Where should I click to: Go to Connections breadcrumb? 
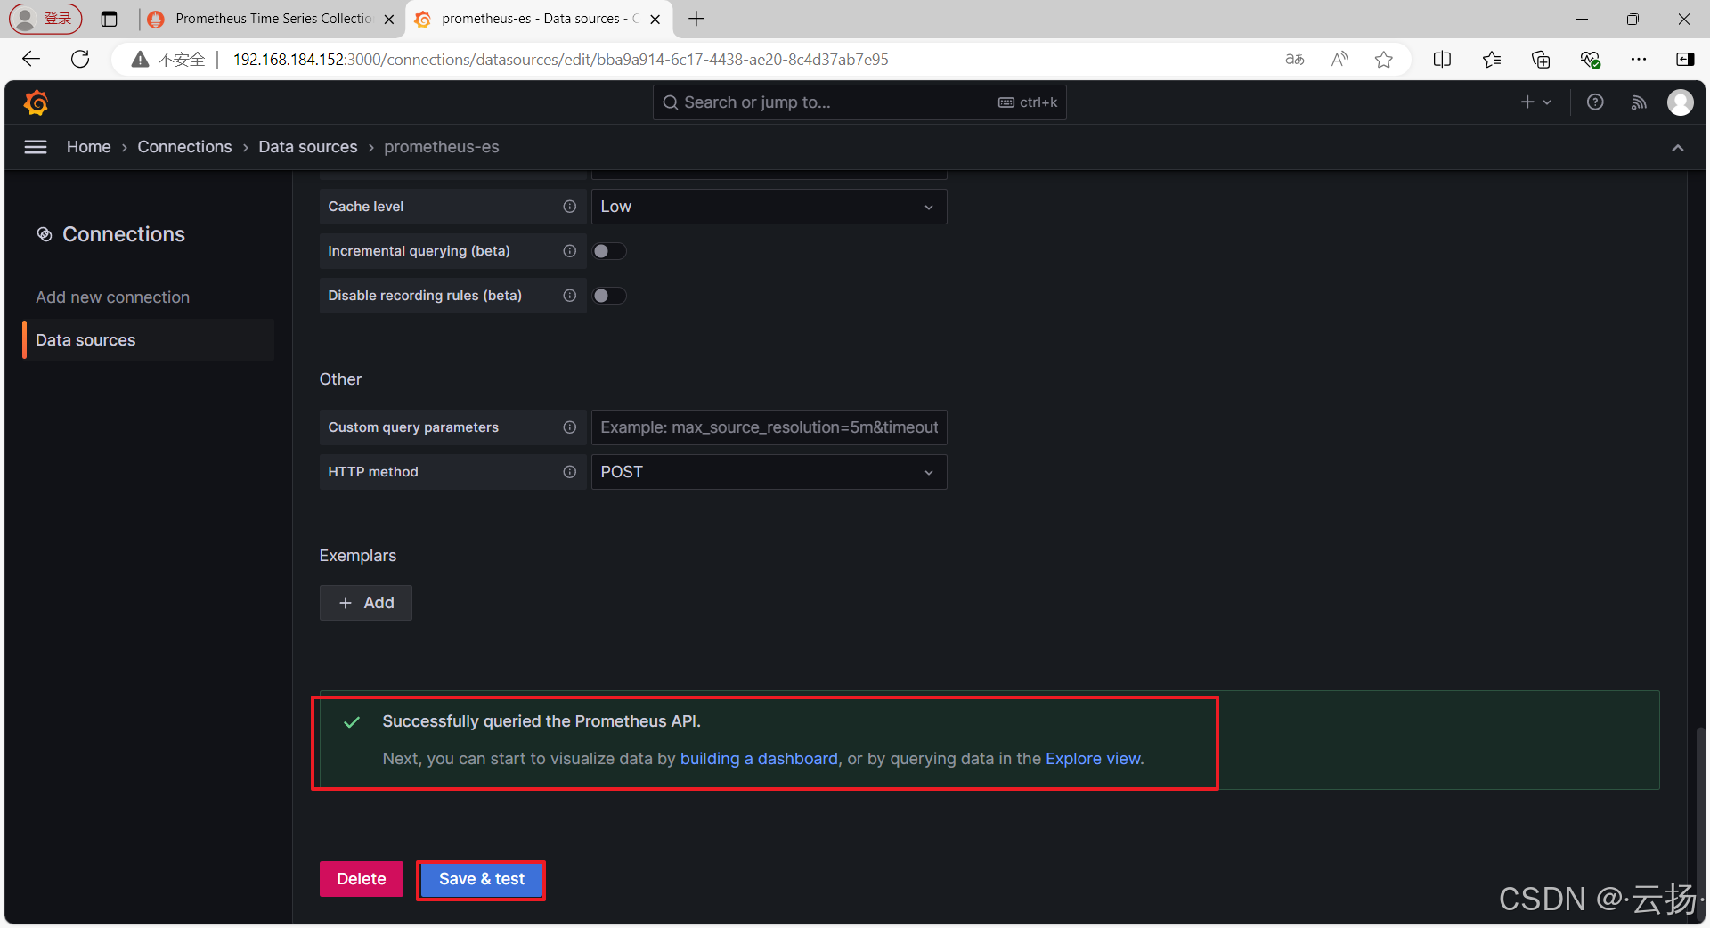pos(184,147)
